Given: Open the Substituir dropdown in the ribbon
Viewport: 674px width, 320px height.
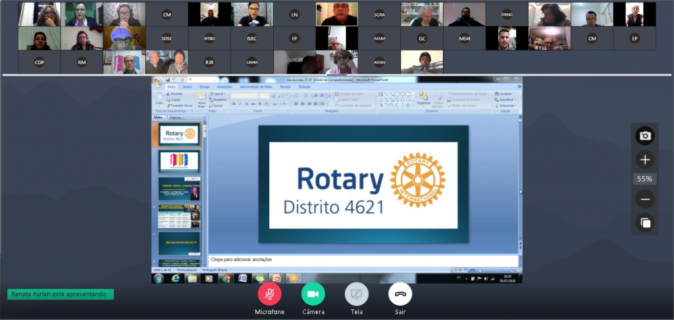Looking at the screenshot, I should pos(507,100).
